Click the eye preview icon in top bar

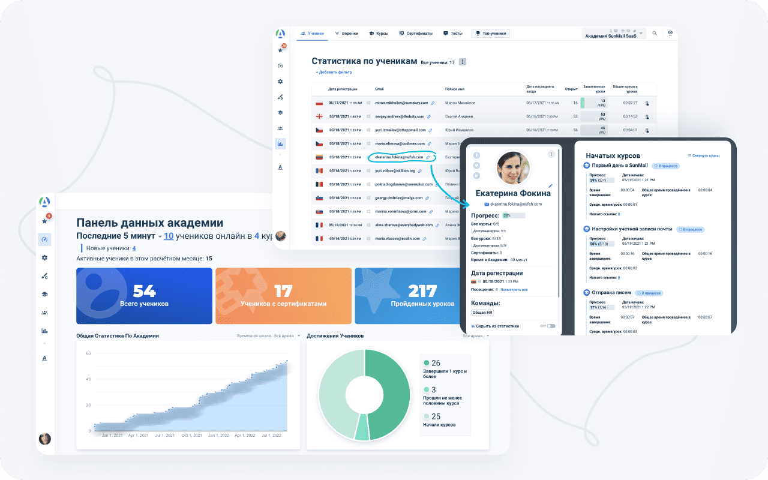670,34
